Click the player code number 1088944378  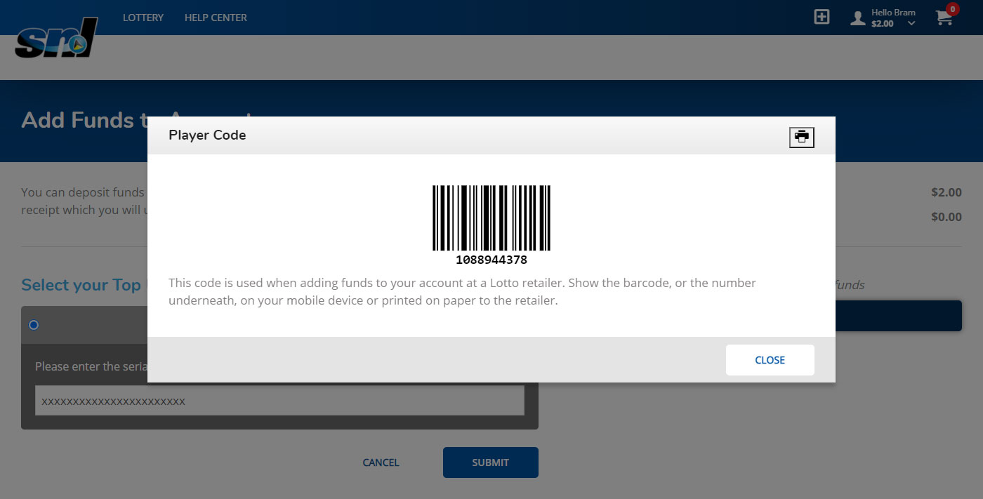click(491, 260)
